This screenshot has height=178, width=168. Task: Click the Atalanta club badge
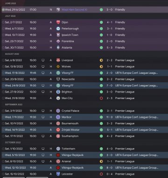(58, 48)
